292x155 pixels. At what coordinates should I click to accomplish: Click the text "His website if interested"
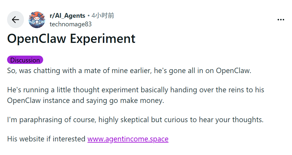pos(46,139)
